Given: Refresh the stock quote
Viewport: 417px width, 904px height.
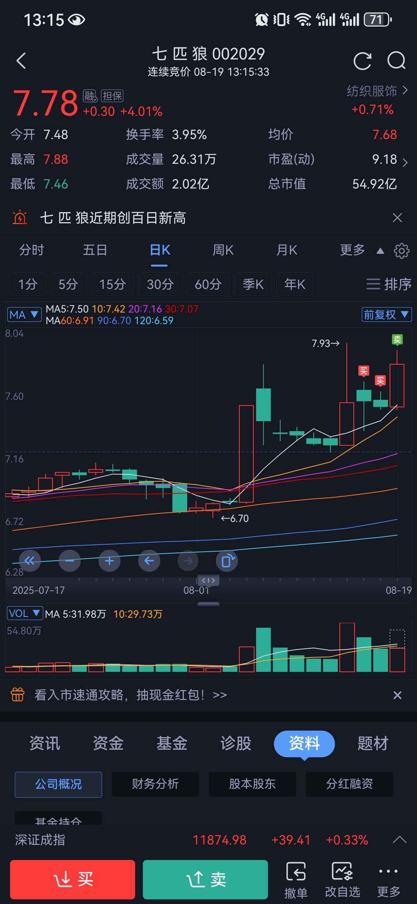Looking at the screenshot, I should point(362,61).
